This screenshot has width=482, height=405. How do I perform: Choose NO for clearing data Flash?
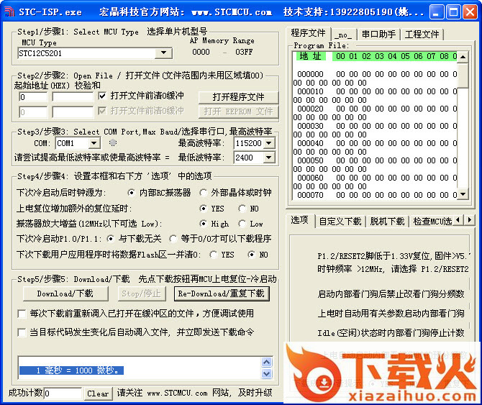(x=252, y=255)
